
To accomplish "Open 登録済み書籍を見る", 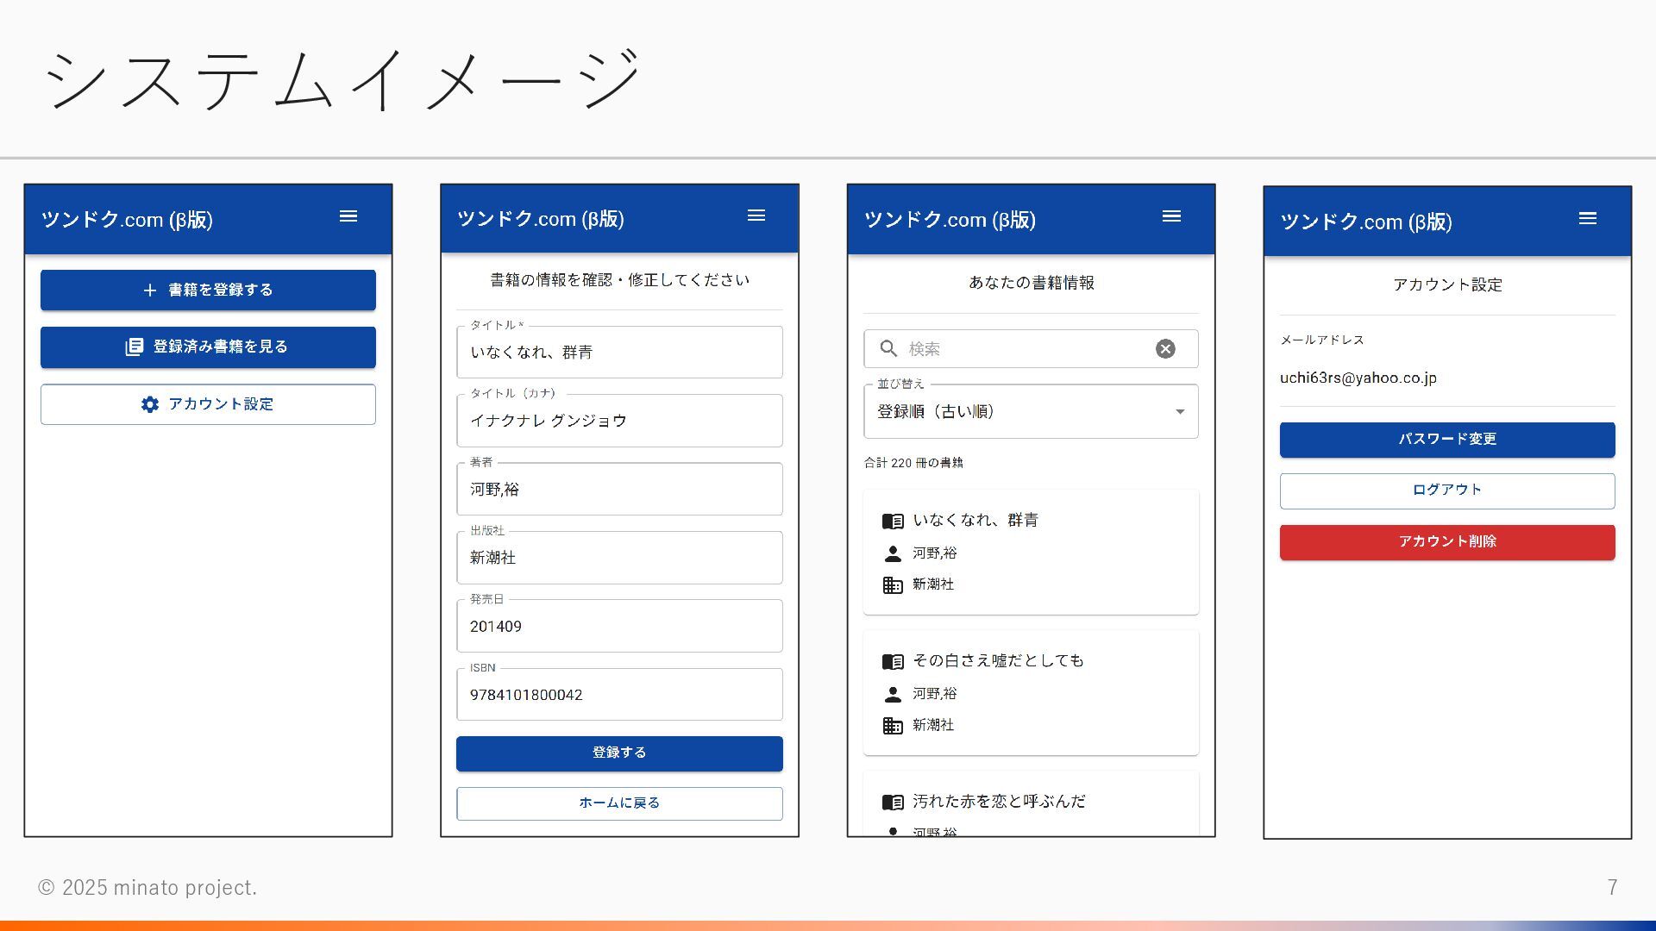I will point(208,347).
